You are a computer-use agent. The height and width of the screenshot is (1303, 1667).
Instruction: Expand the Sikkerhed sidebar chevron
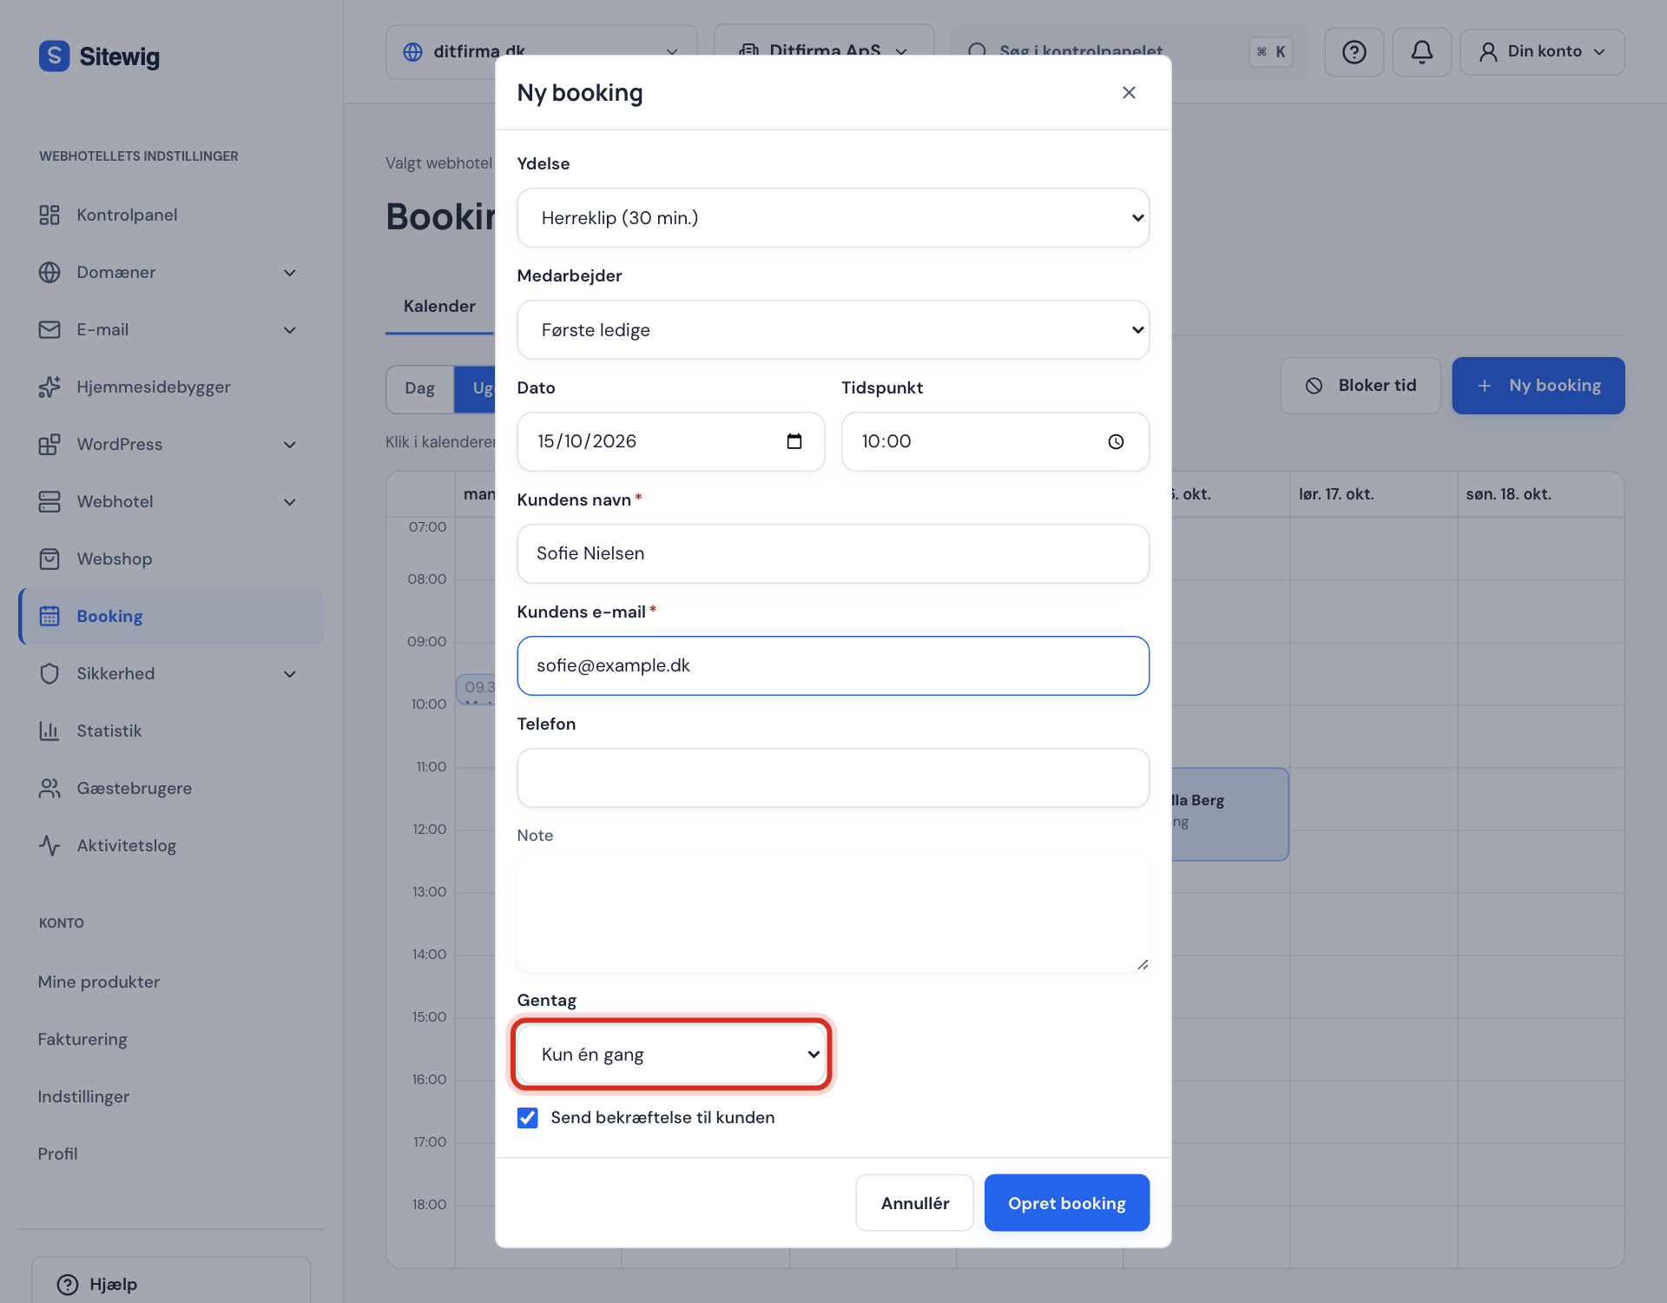click(x=290, y=673)
